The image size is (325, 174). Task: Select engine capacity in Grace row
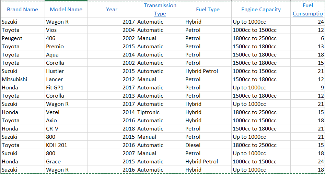(x=261, y=162)
